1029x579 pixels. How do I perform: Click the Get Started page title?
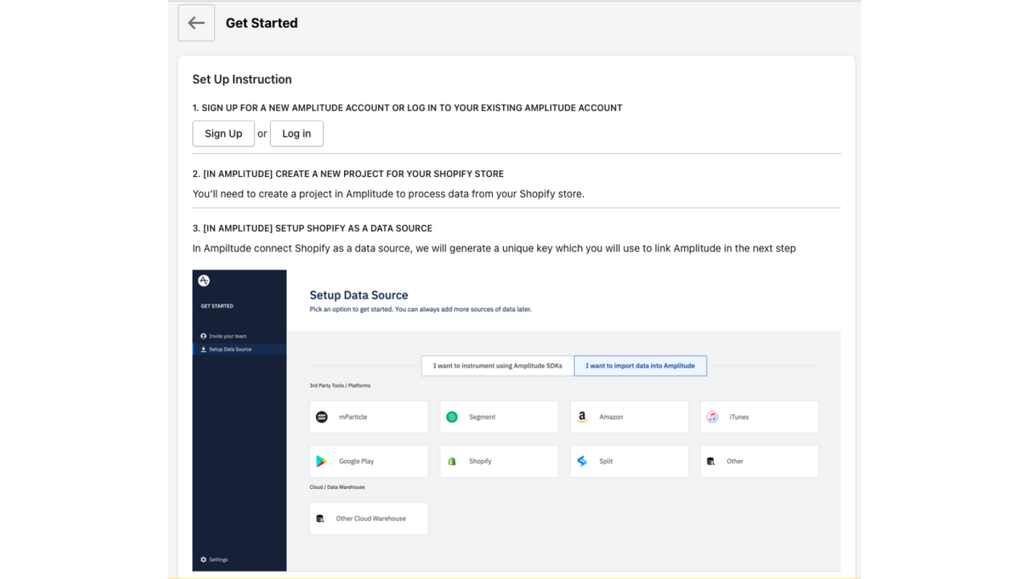[262, 23]
